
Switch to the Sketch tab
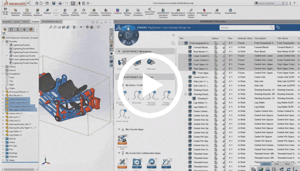(x=26, y=21)
